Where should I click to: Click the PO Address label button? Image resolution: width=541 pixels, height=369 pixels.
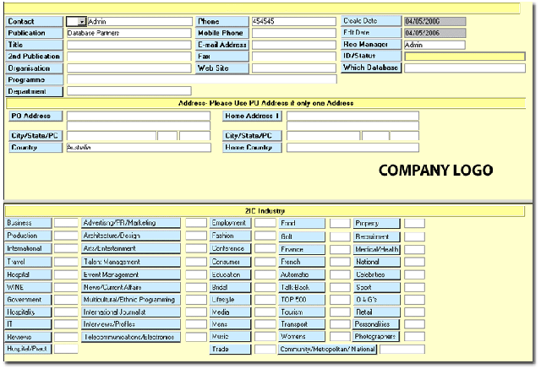pyautogui.click(x=36, y=116)
